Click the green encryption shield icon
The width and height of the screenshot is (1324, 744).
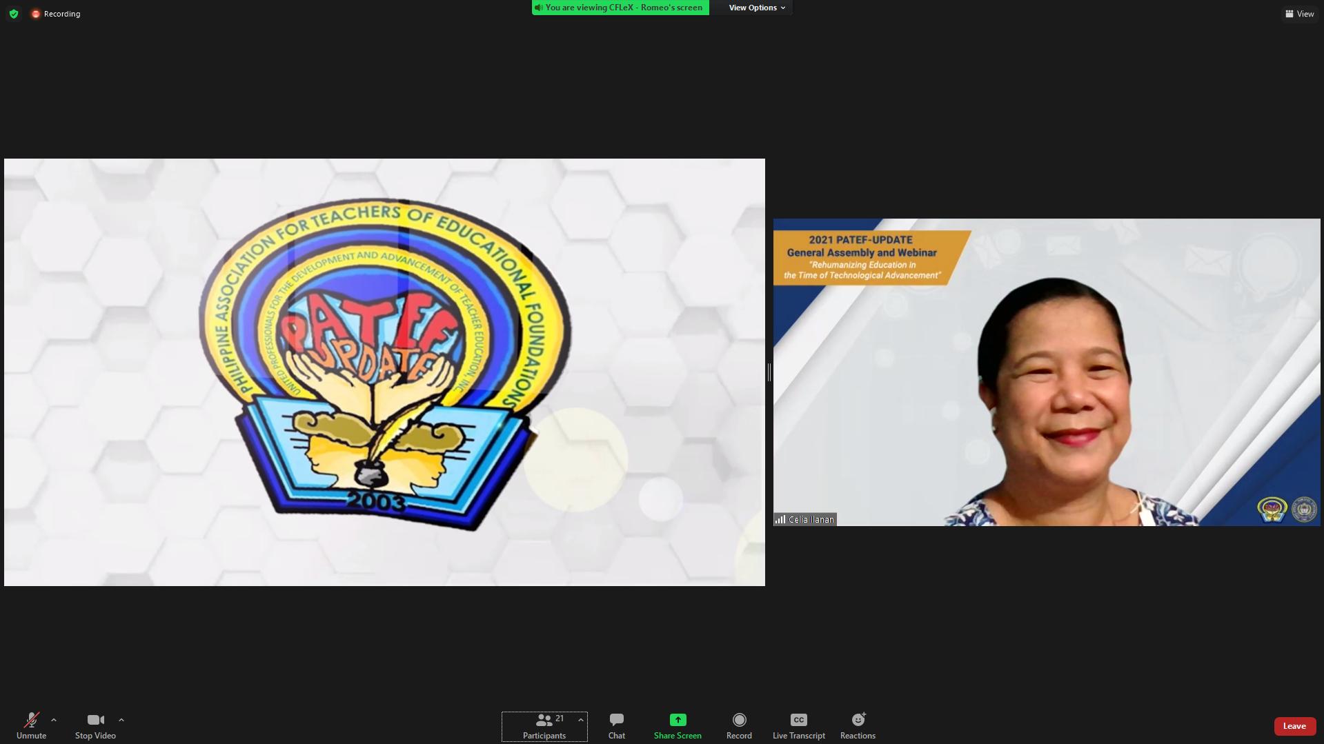point(14,14)
